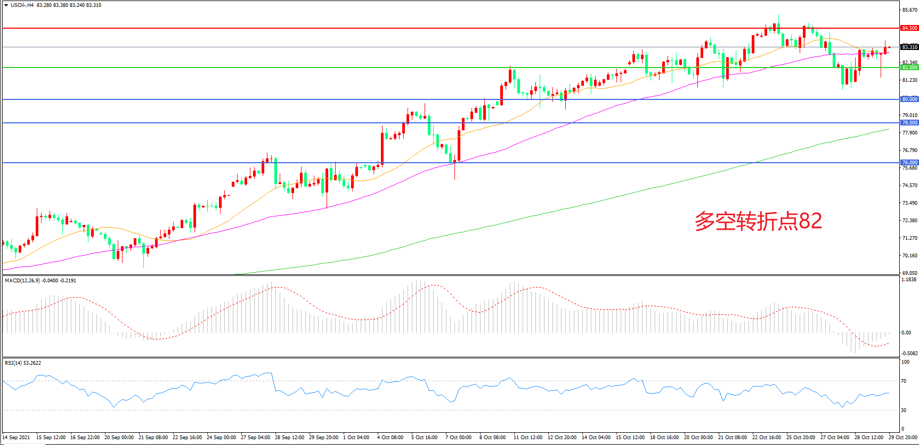
Task: Click the RSI 70 level scale label
Action: pyautogui.click(x=904, y=381)
